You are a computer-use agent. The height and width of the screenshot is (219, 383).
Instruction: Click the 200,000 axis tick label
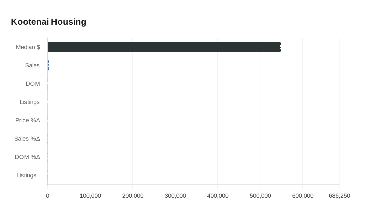pyautogui.click(x=133, y=196)
